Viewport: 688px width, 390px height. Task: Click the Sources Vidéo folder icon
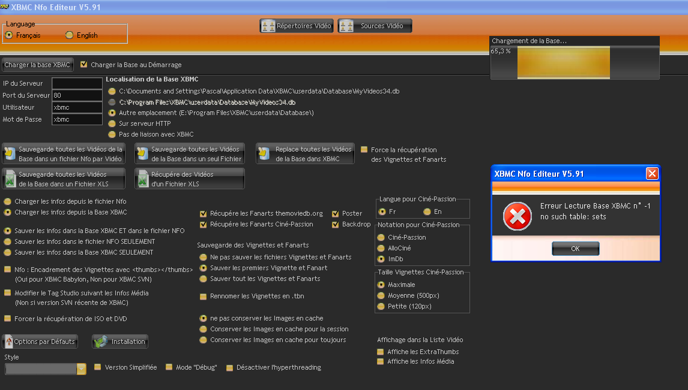point(346,26)
